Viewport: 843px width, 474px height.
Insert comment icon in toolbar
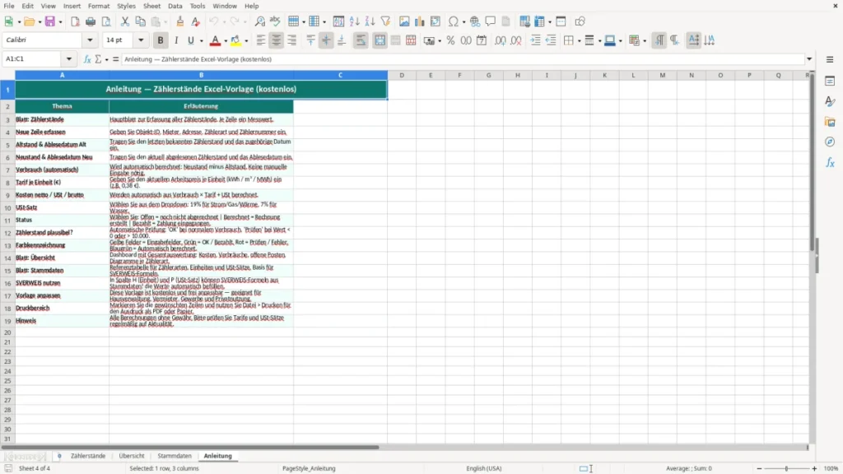[491, 21]
